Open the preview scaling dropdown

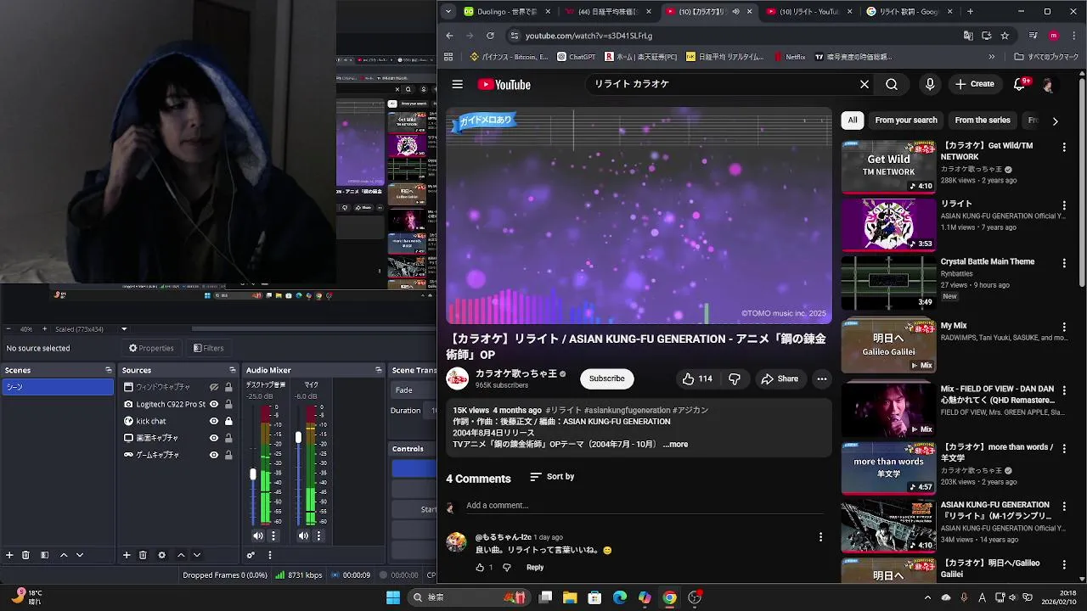click(124, 329)
